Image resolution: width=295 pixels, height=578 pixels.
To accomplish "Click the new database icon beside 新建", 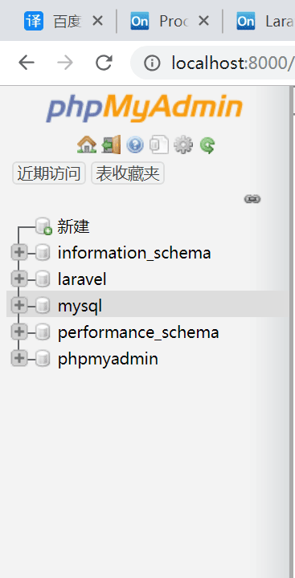I will [43, 226].
